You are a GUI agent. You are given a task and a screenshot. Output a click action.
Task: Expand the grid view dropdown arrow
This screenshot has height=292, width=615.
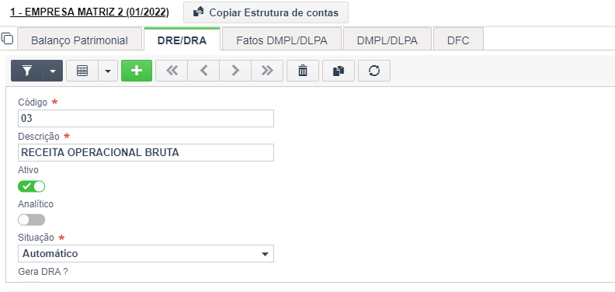click(108, 71)
